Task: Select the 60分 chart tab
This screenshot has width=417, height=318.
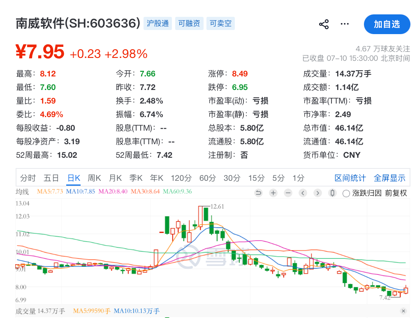Action: point(207,178)
